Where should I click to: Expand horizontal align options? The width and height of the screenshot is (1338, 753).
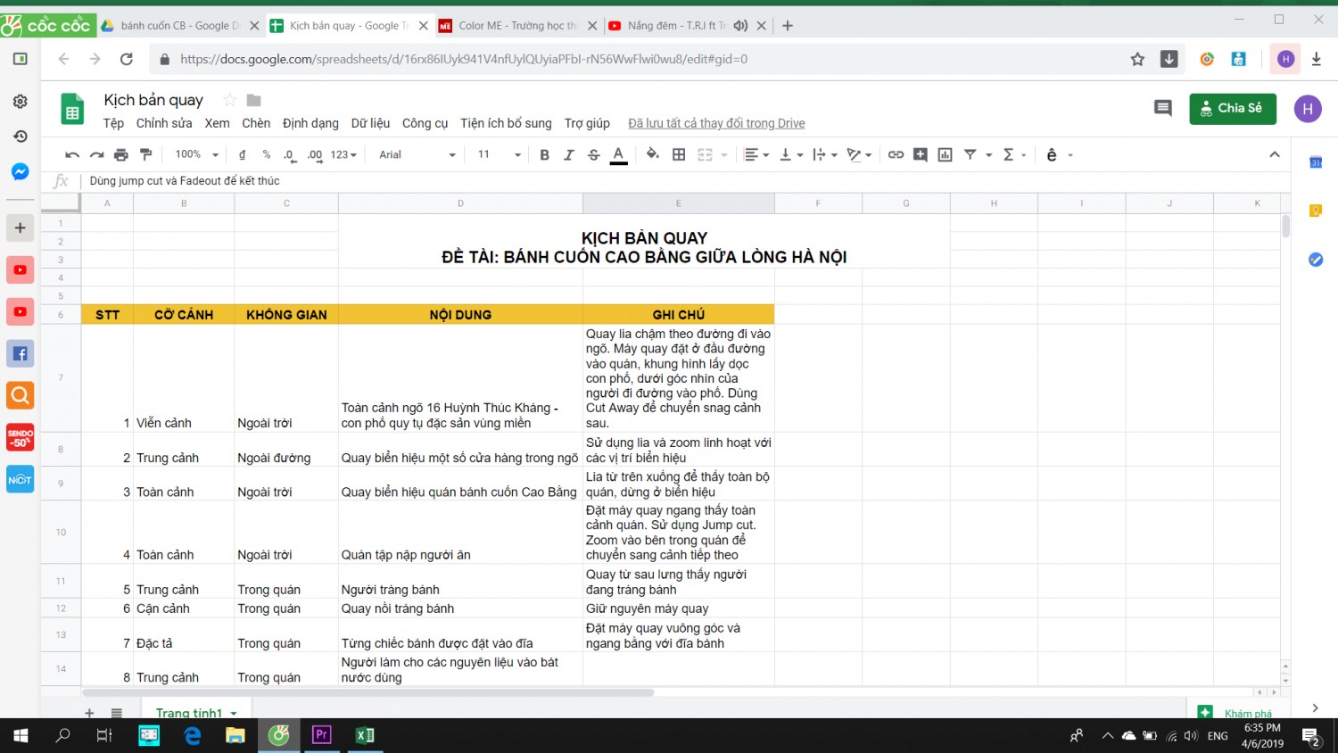[757, 155]
